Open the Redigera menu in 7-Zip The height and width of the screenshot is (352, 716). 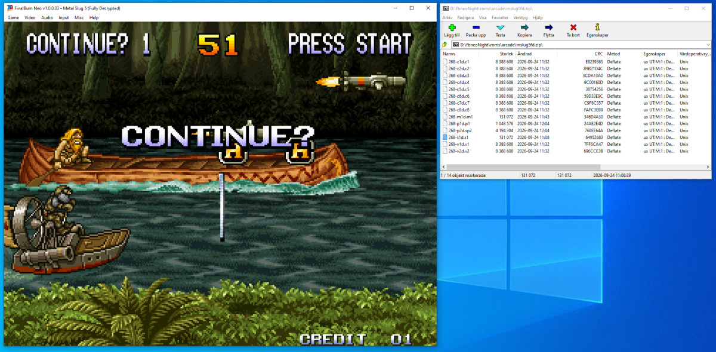click(465, 18)
